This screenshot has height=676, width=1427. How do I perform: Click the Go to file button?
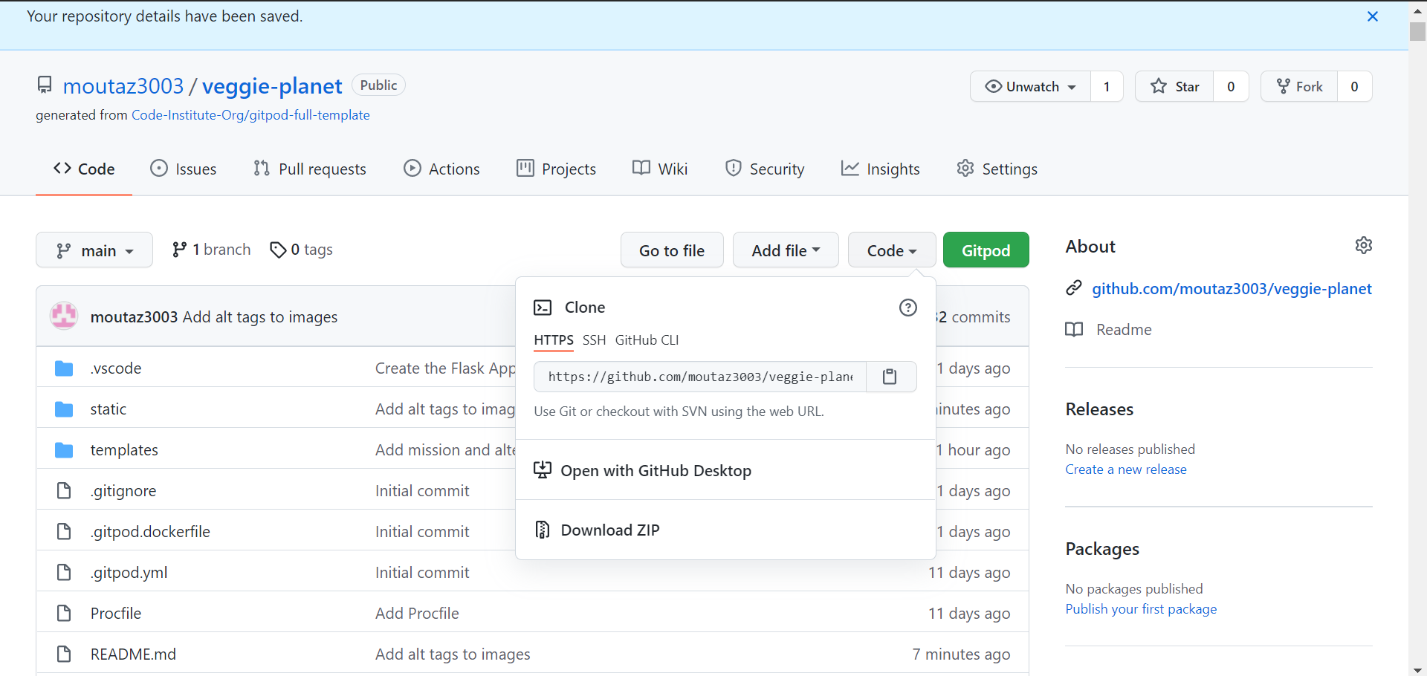pos(672,250)
